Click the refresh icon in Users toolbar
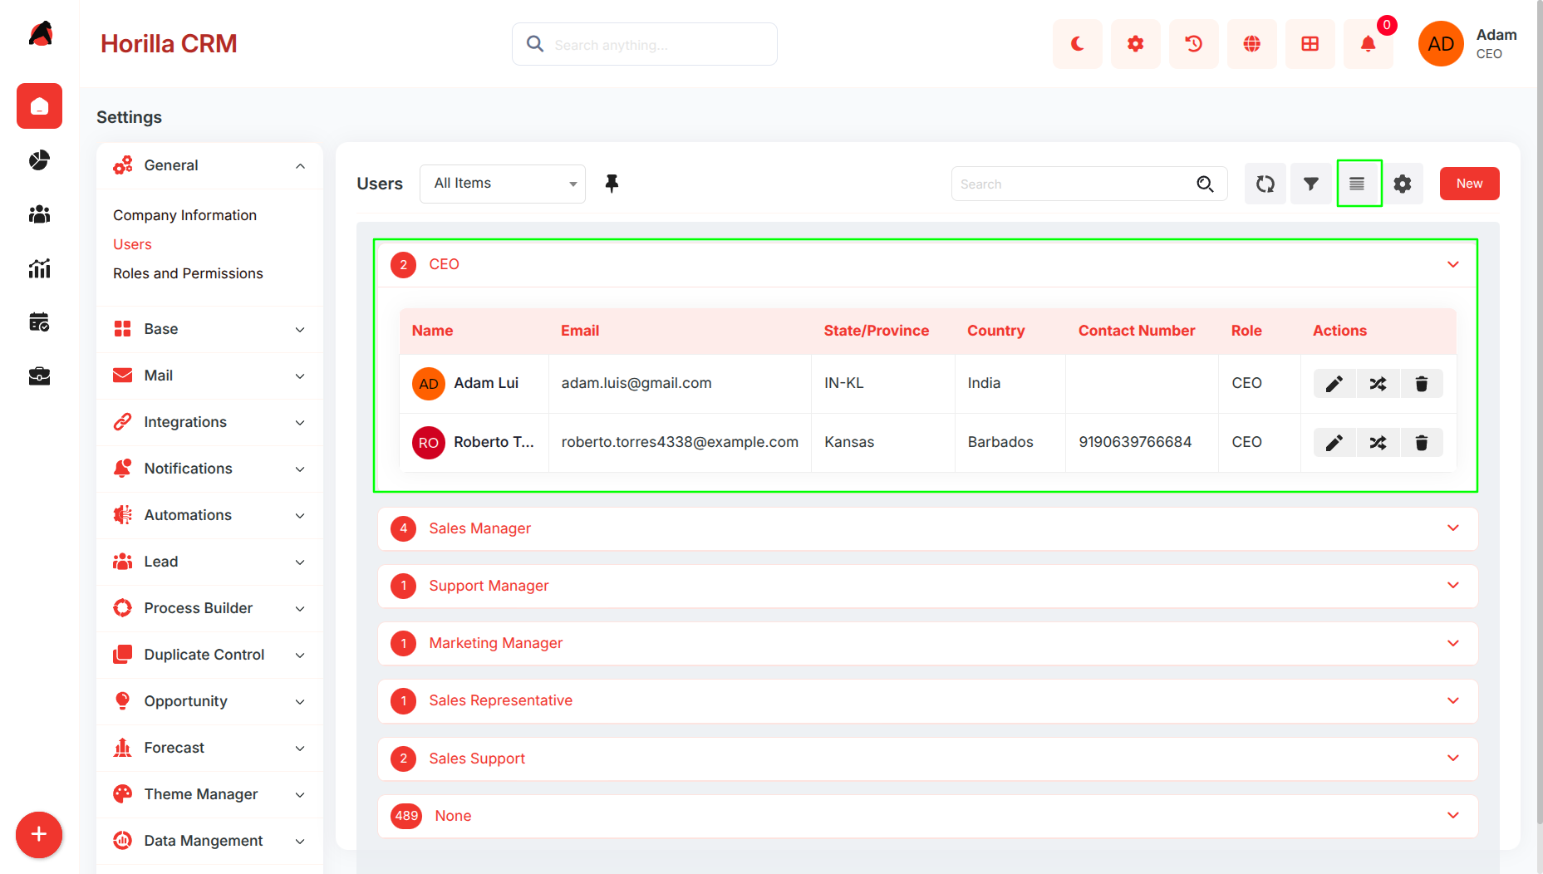This screenshot has width=1543, height=874. pos(1265,184)
